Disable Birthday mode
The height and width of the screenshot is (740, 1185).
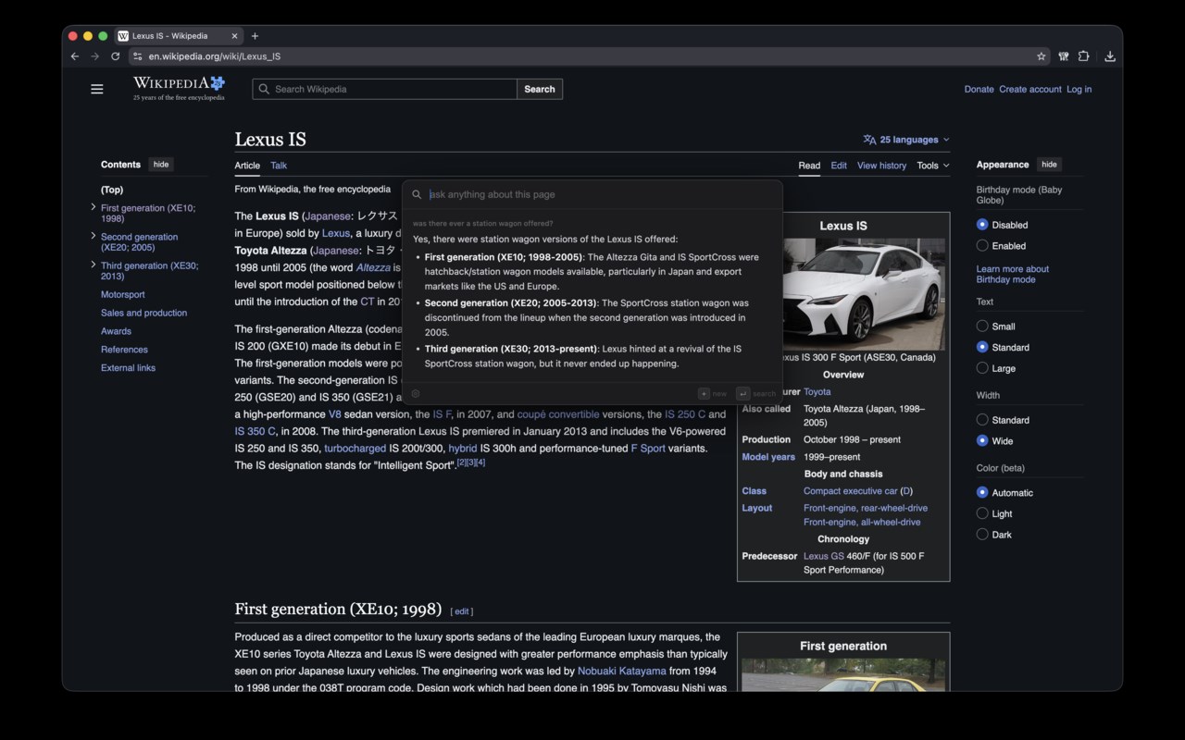[982, 225]
